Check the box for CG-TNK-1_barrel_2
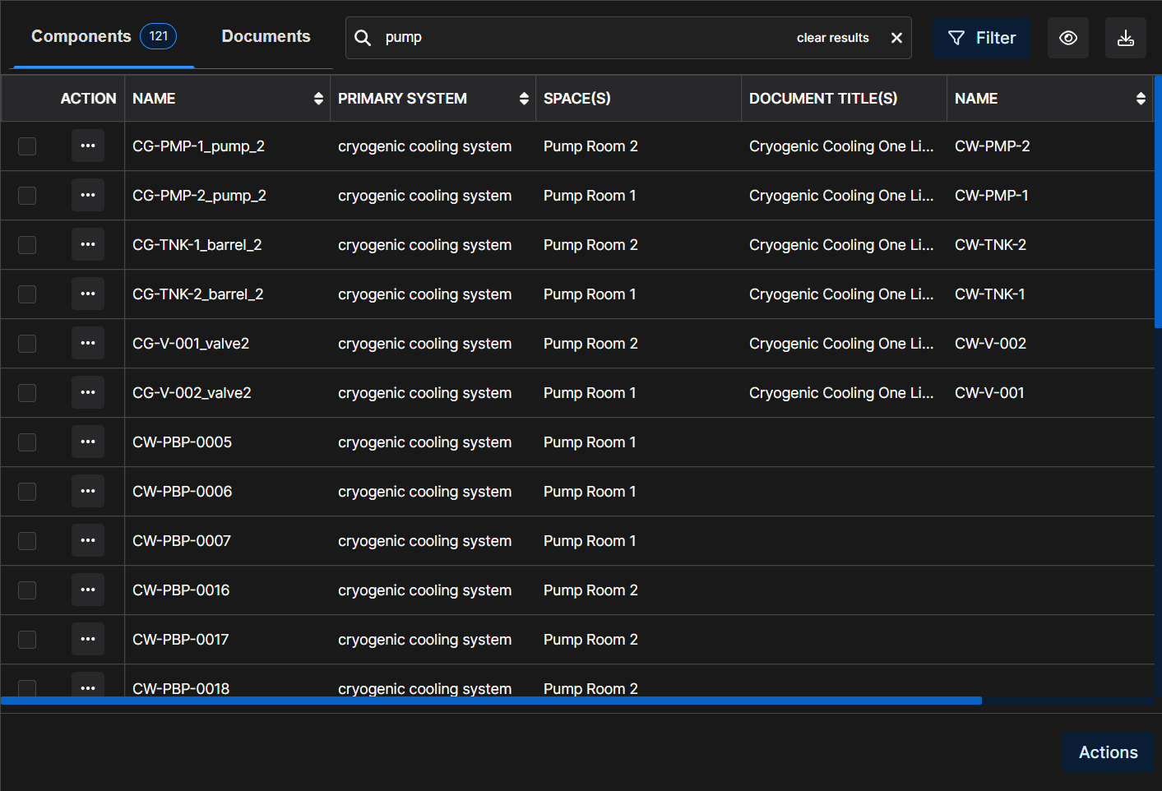 click(27, 245)
